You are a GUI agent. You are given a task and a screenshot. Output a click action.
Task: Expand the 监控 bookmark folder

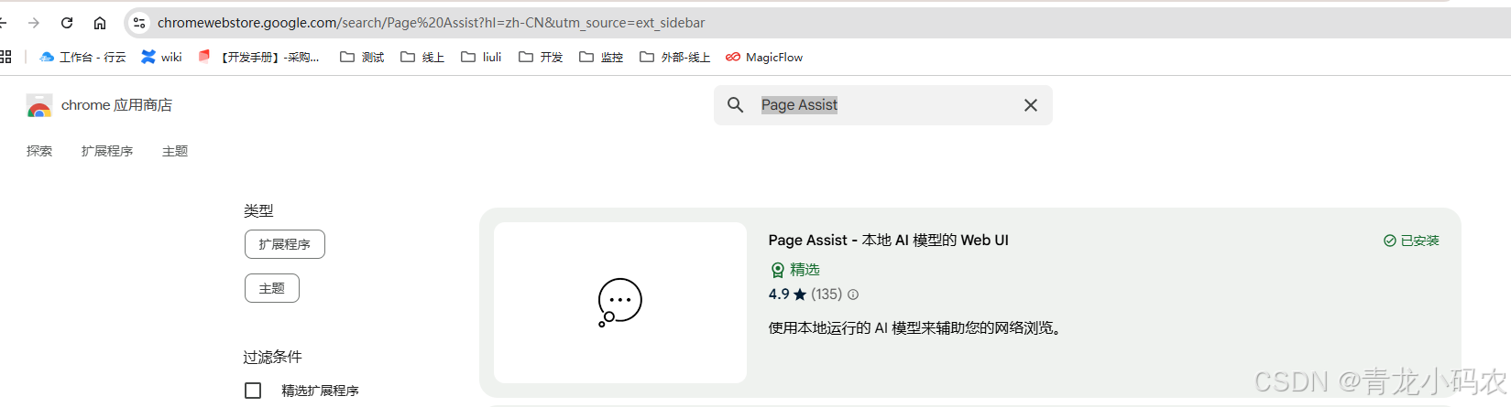[x=601, y=57]
